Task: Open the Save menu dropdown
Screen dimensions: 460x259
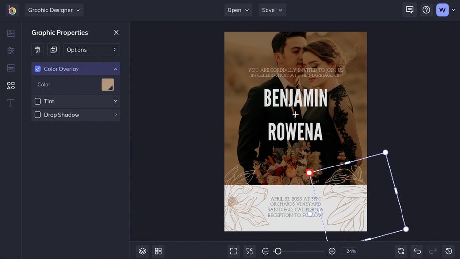Action: point(272,10)
